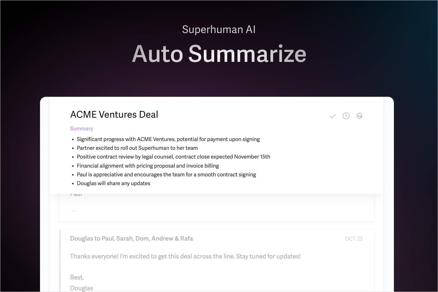Click the rightmost layers icon in the header
This screenshot has height=292, width=438.
[x=359, y=116]
